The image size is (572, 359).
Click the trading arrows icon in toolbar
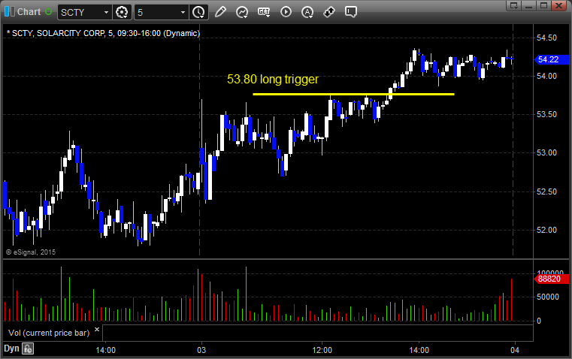click(329, 12)
